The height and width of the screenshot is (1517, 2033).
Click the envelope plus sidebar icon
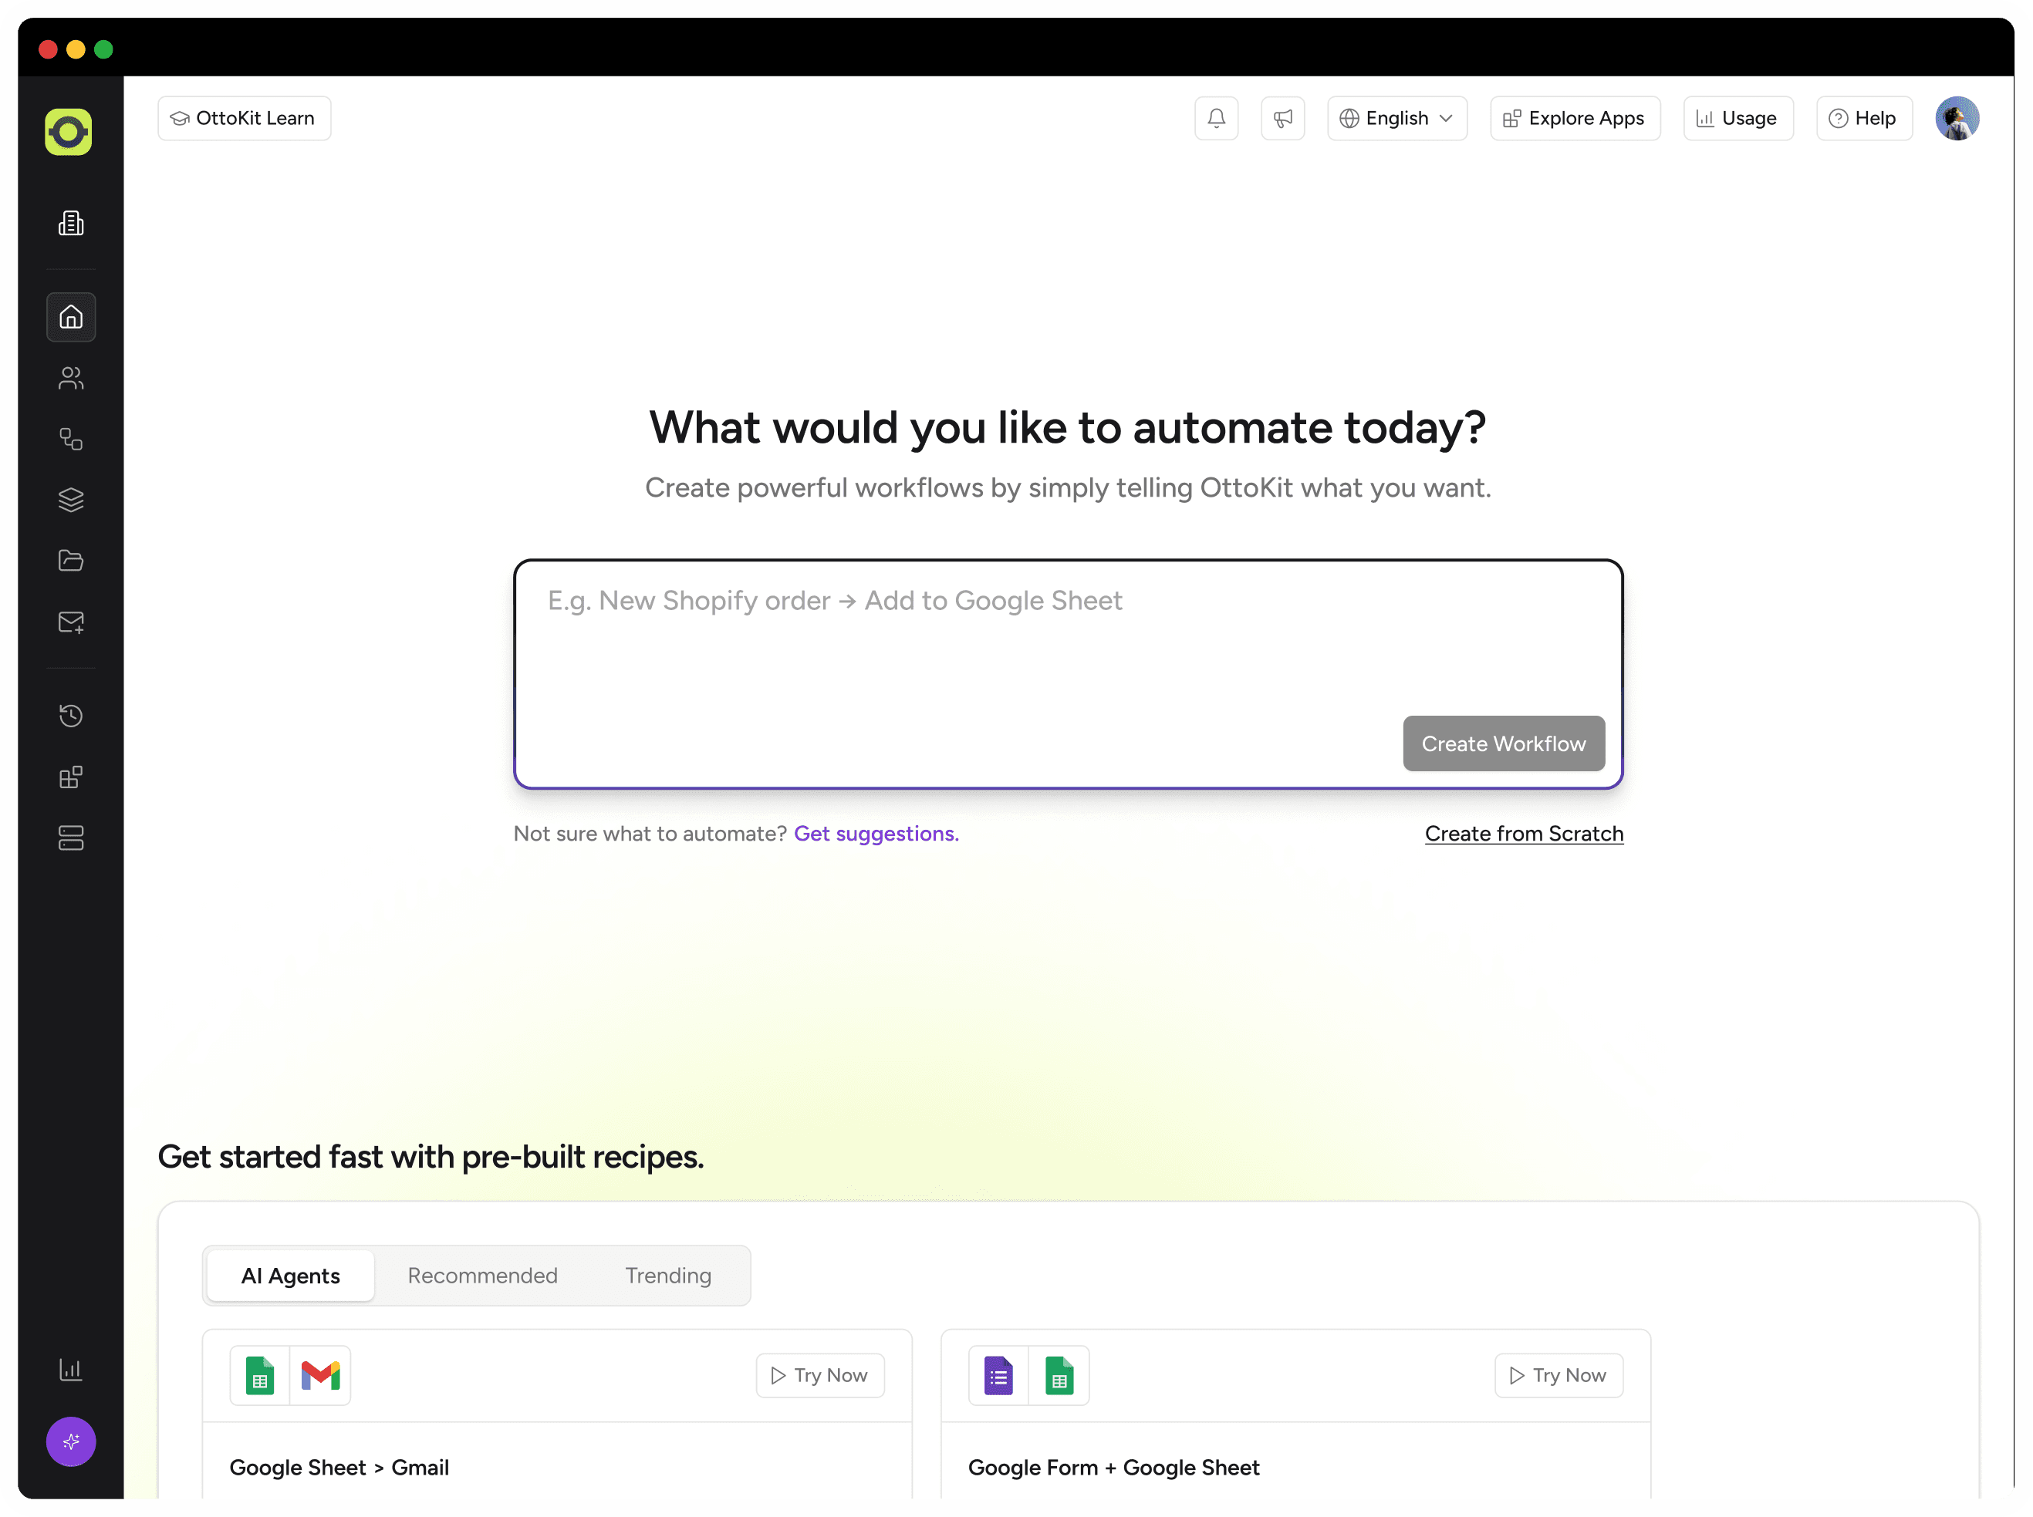click(x=71, y=622)
